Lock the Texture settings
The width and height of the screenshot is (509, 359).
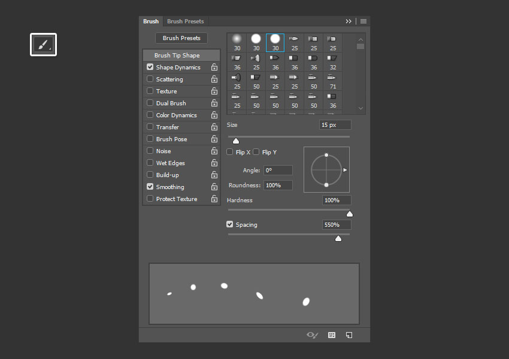pos(214,91)
